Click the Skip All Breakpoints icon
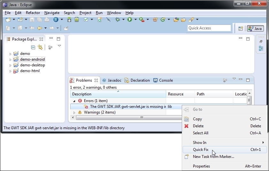This screenshot has width=269, height=171. click(x=108, y=20)
